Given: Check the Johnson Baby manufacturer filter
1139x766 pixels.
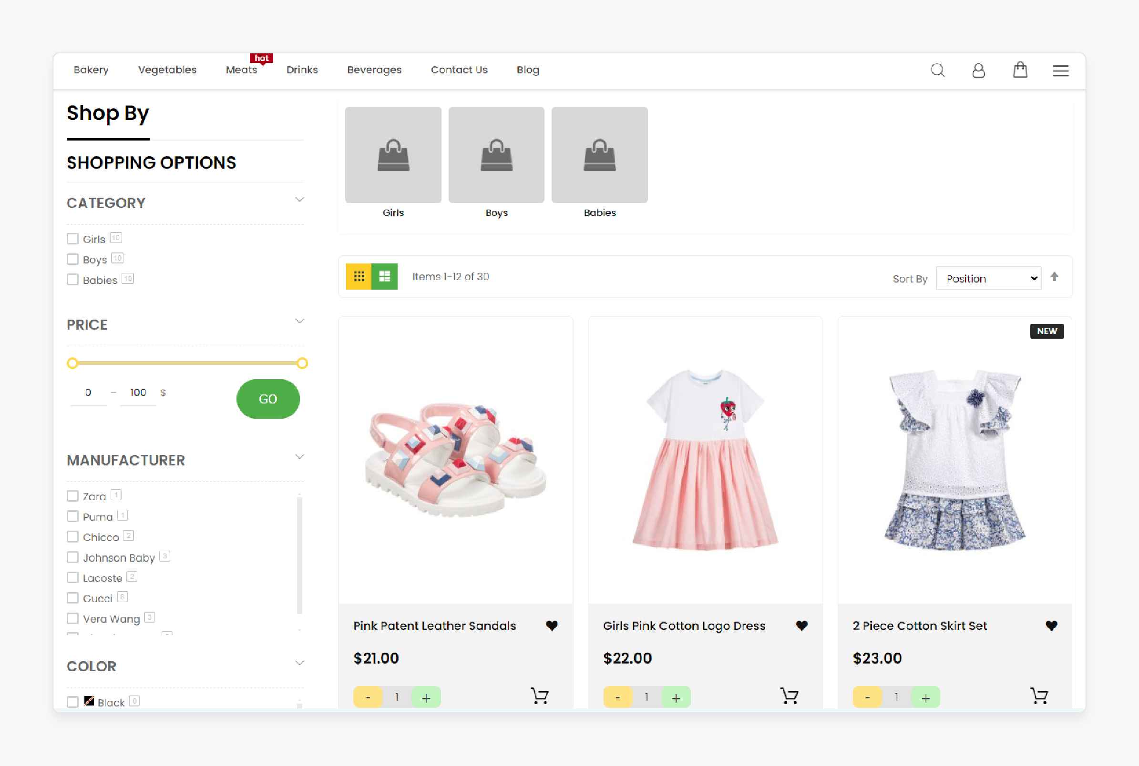Looking at the screenshot, I should tap(72, 558).
